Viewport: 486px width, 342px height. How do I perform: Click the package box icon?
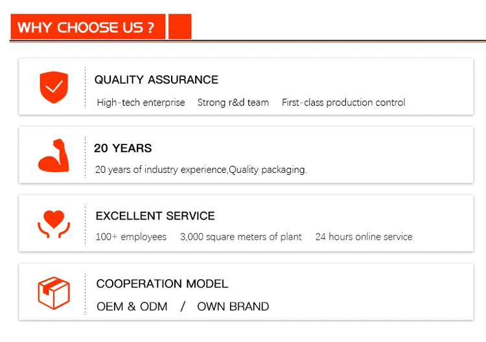53,292
